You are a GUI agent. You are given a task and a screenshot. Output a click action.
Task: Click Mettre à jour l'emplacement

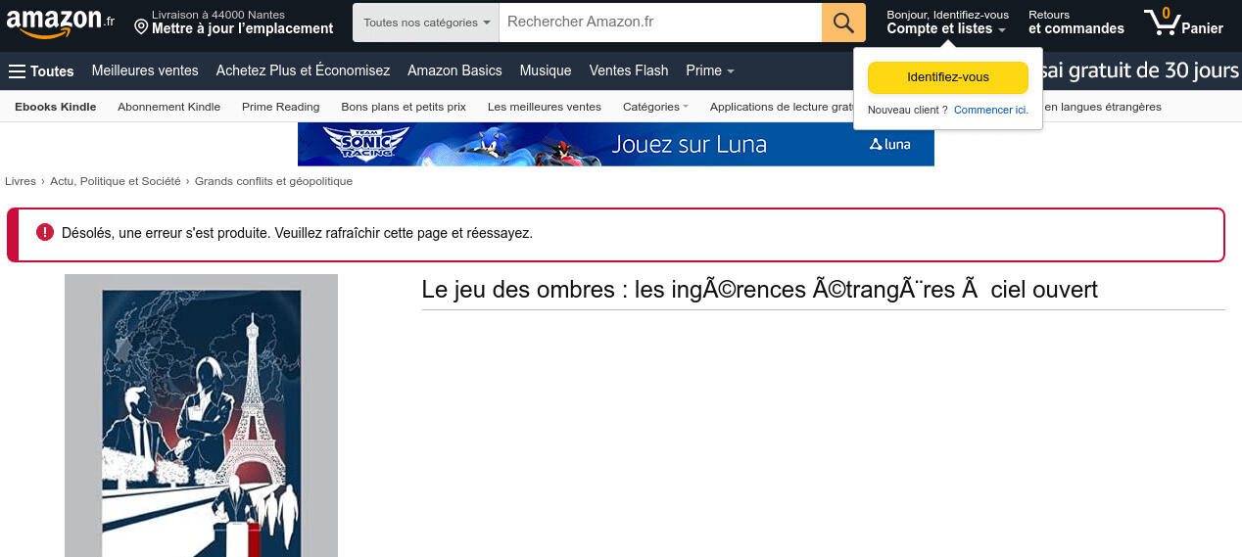point(242,29)
